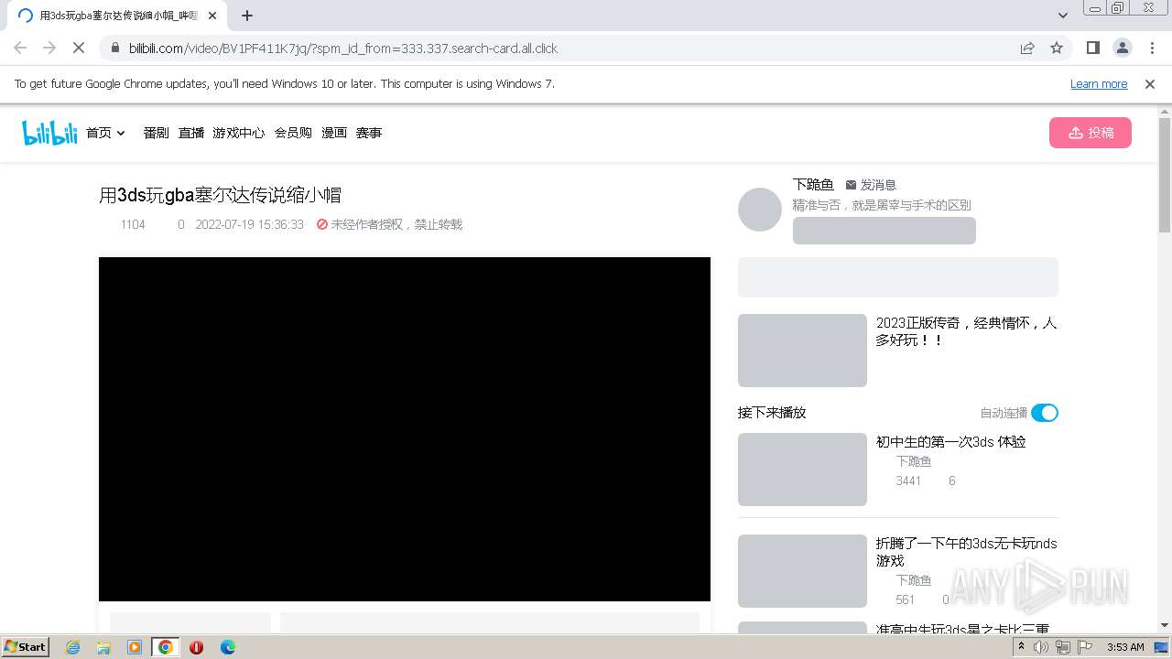Go back with browser back arrow

(20, 48)
